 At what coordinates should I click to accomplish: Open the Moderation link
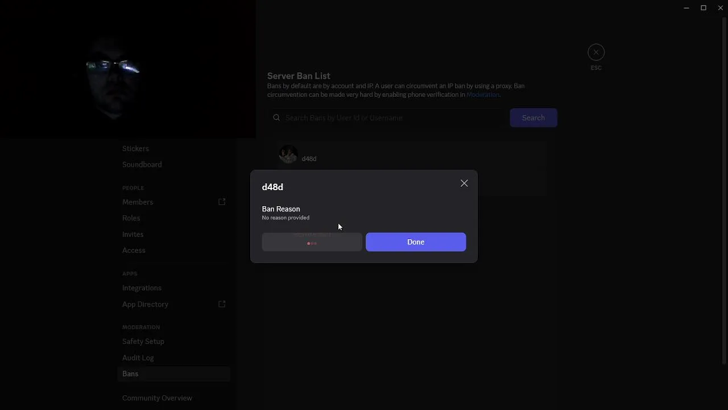tap(483, 95)
